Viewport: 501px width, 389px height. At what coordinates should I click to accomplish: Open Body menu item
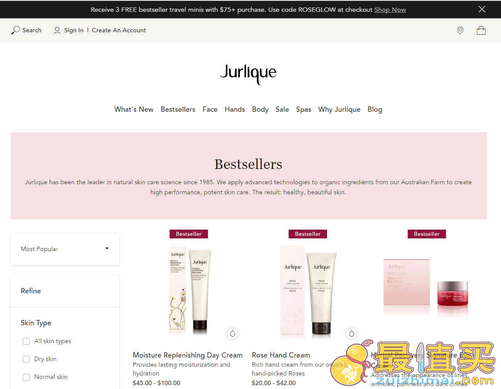click(x=260, y=110)
